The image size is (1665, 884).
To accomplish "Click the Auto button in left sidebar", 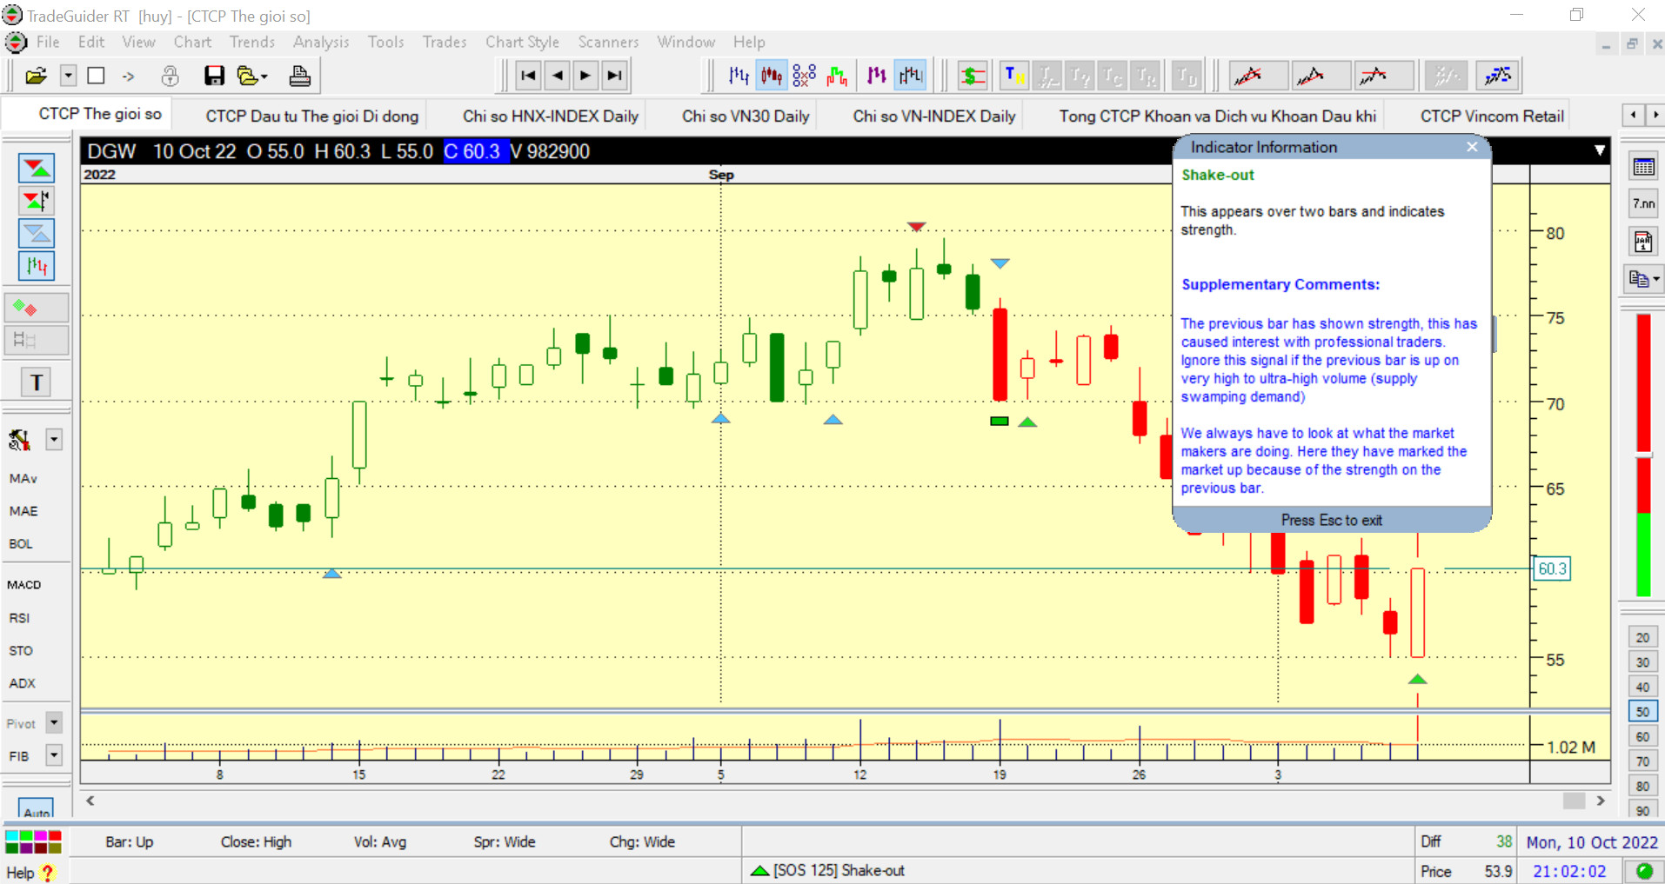I will [x=37, y=811].
